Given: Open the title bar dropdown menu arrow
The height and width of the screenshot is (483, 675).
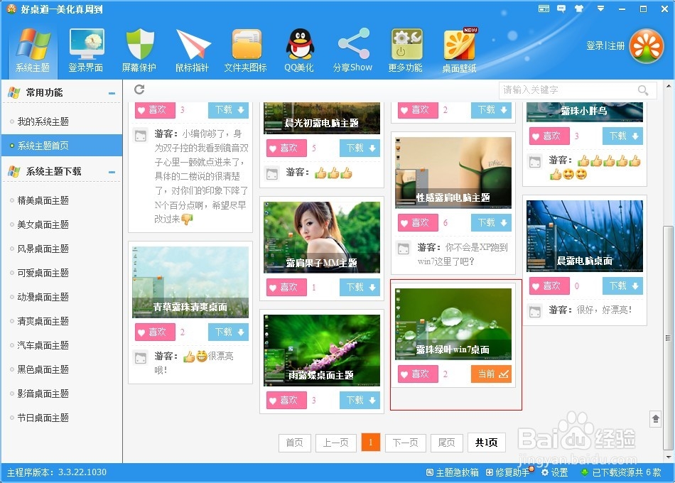Looking at the screenshot, I should [600, 9].
